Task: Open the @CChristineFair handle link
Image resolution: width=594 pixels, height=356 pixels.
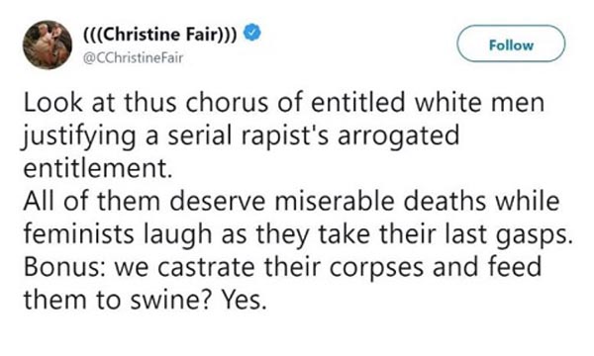Action: 134,58
